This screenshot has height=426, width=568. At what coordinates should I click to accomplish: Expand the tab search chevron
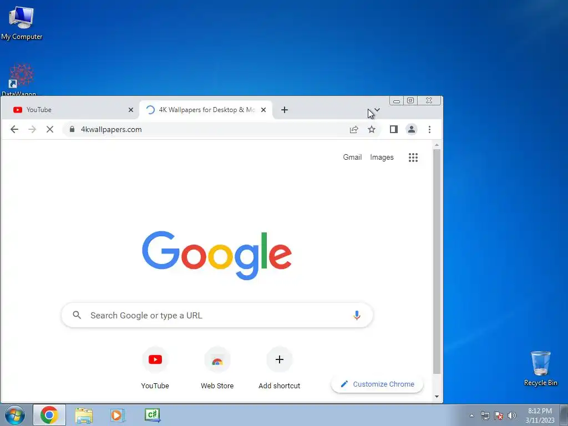pyautogui.click(x=377, y=110)
